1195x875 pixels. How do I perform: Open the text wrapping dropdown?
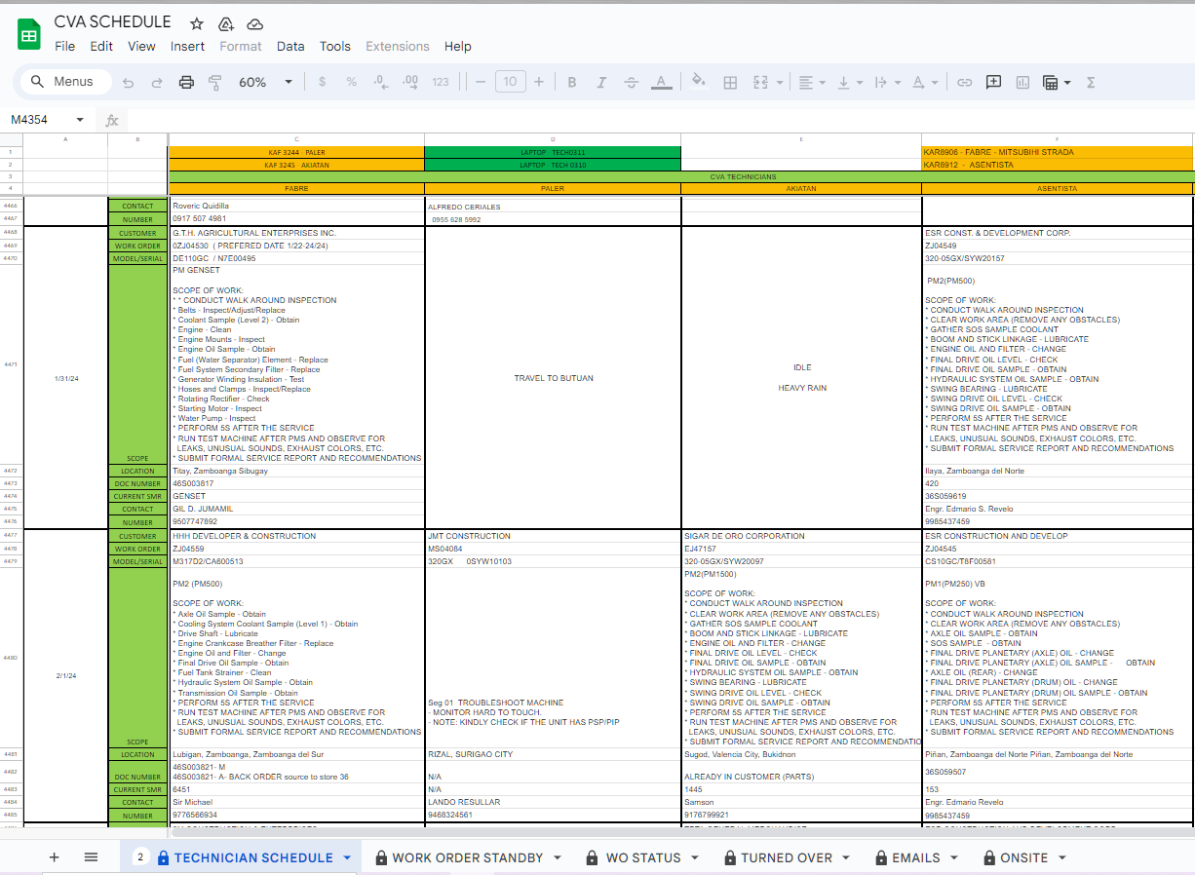click(887, 82)
